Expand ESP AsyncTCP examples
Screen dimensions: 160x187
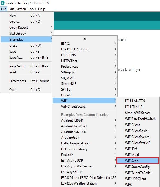(x=84, y=172)
